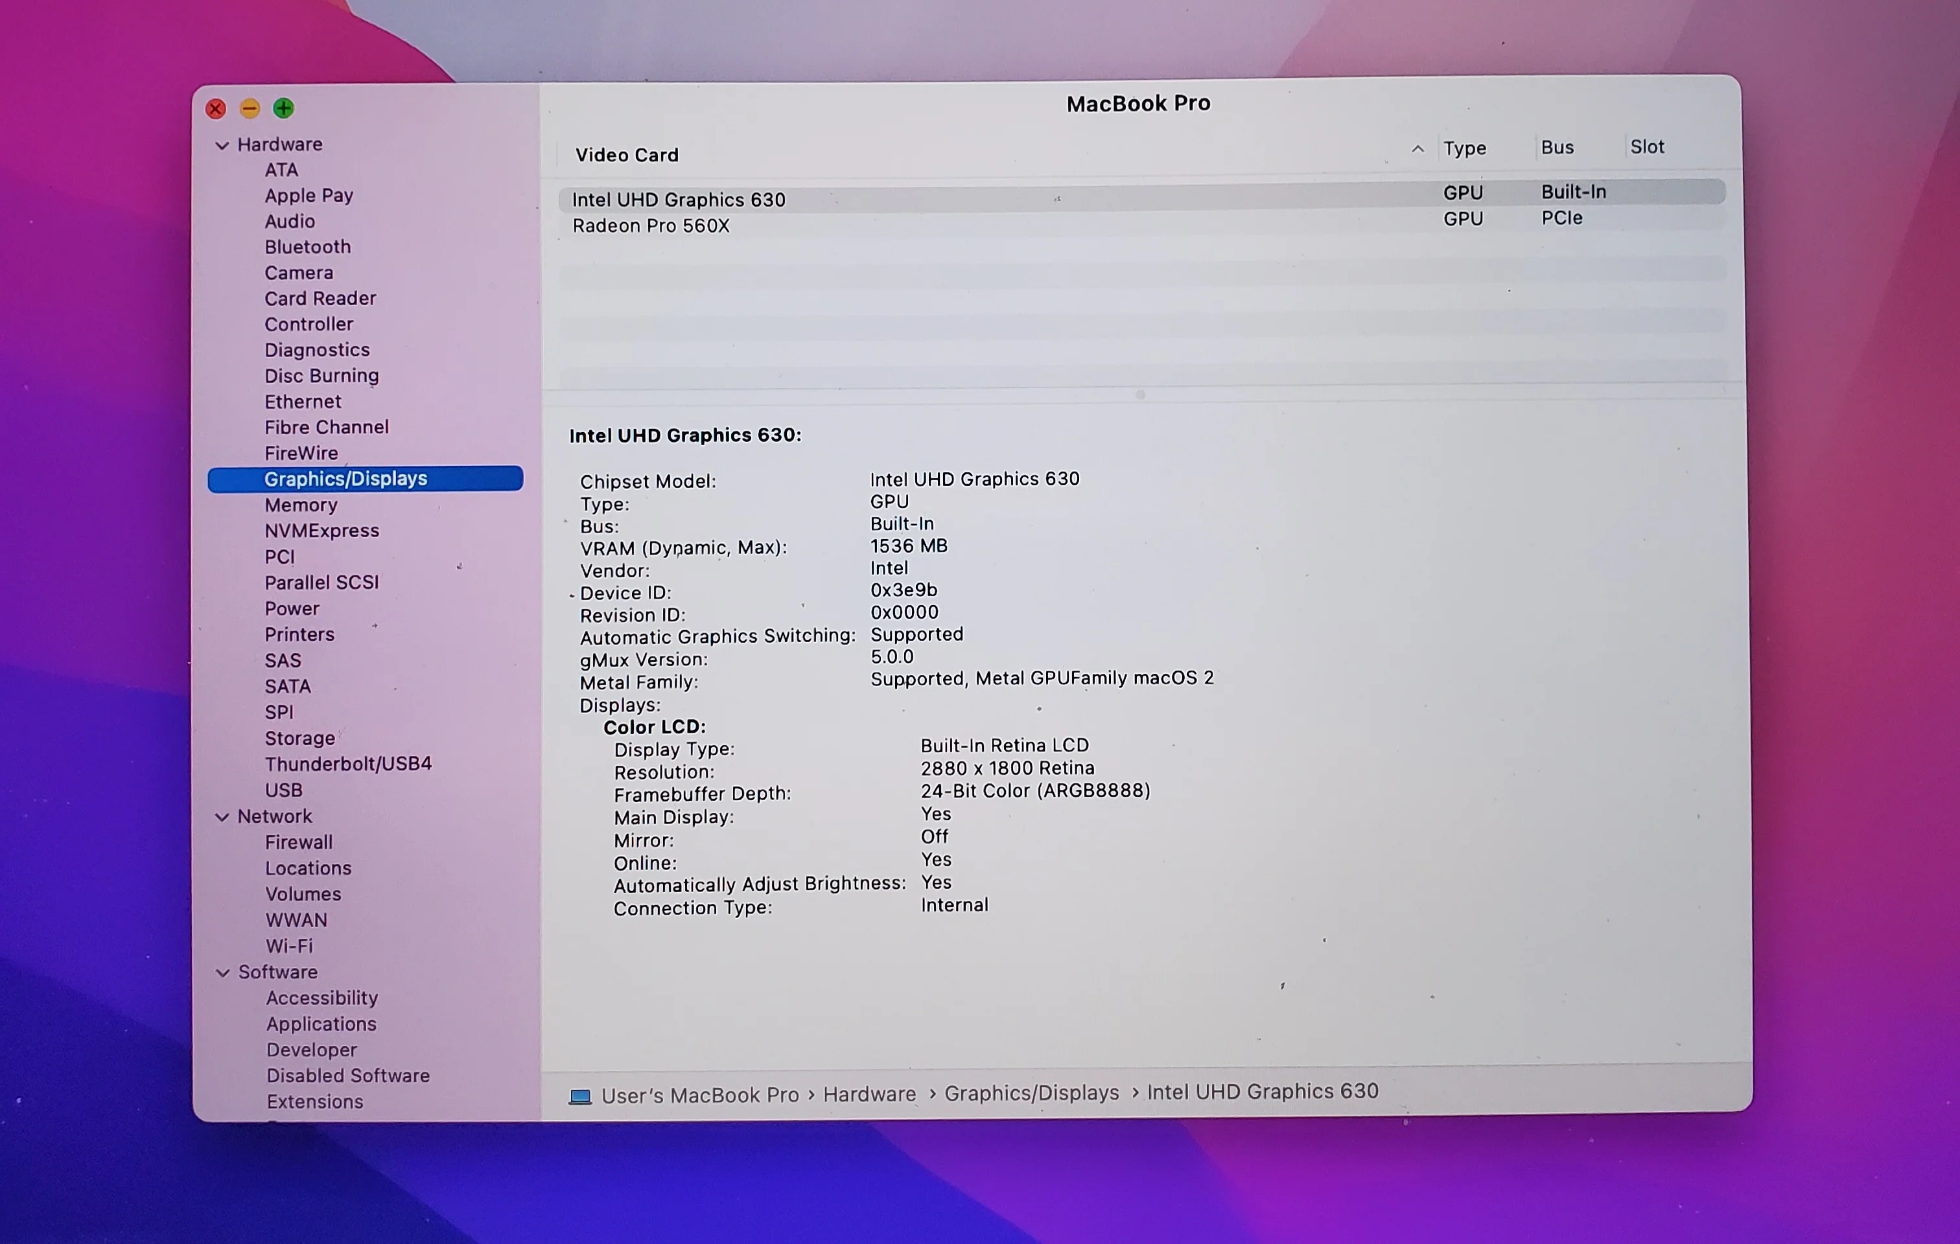Close the window with the red button

216,109
